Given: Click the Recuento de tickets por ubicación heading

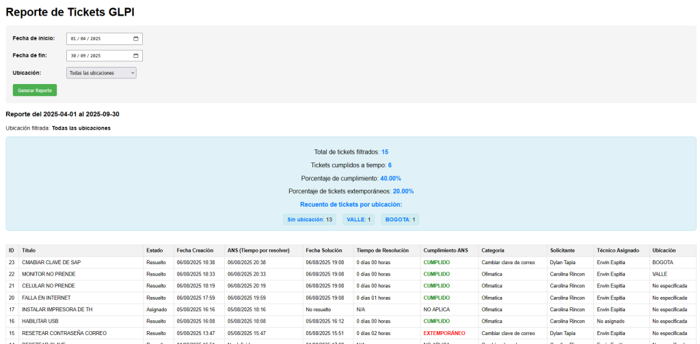Looking at the screenshot, I should click(351, 205).
